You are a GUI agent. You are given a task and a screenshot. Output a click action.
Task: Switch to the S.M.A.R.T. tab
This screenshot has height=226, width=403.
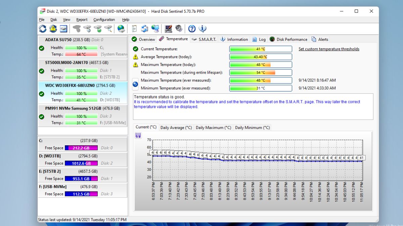204,40
